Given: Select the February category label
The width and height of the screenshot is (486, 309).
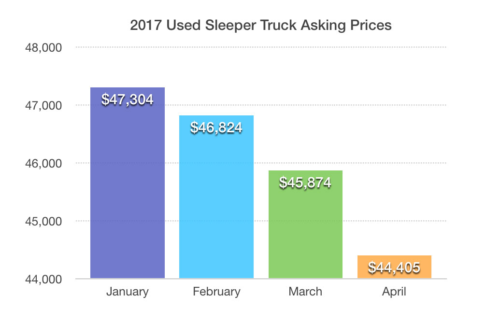Looking at the screenshot, I should (216, 292).
